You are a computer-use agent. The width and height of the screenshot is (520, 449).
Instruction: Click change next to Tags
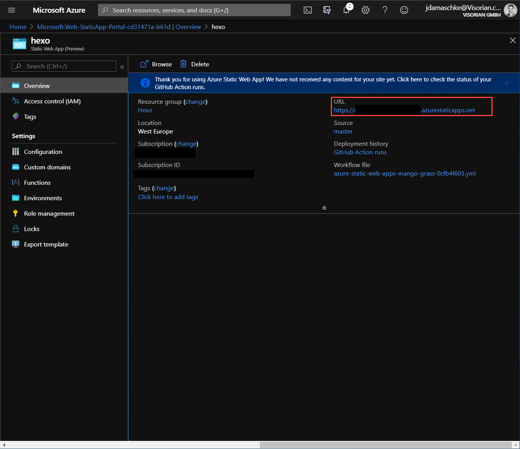[164, 188]
